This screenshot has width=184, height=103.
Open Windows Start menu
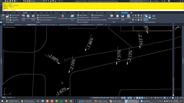tap(2, 101)
